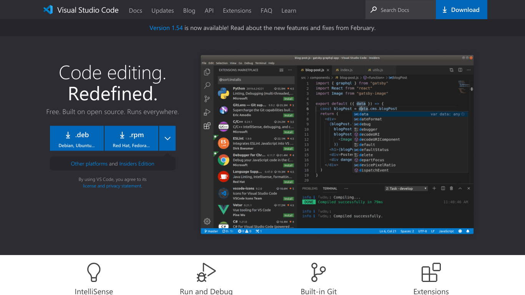Click the Manage gear in screenshot's activity bar
525x295 pixels.
click(207, 221)
